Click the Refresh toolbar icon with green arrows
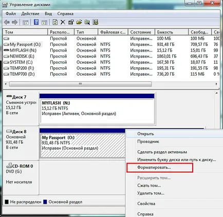Image resolution: width=223 pixels, height=217 pixels. 55,22
